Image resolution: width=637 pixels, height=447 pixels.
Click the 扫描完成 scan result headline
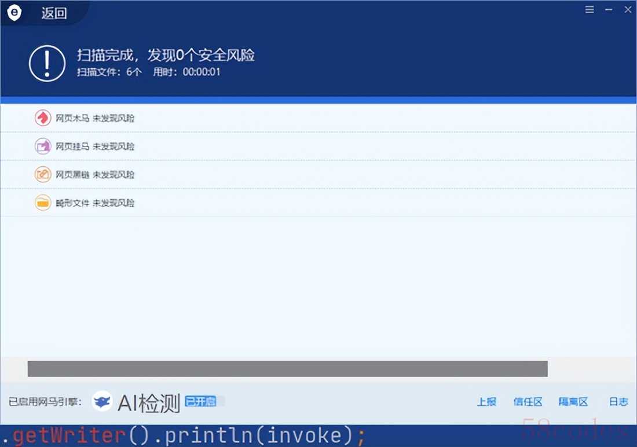click(166, 55)
